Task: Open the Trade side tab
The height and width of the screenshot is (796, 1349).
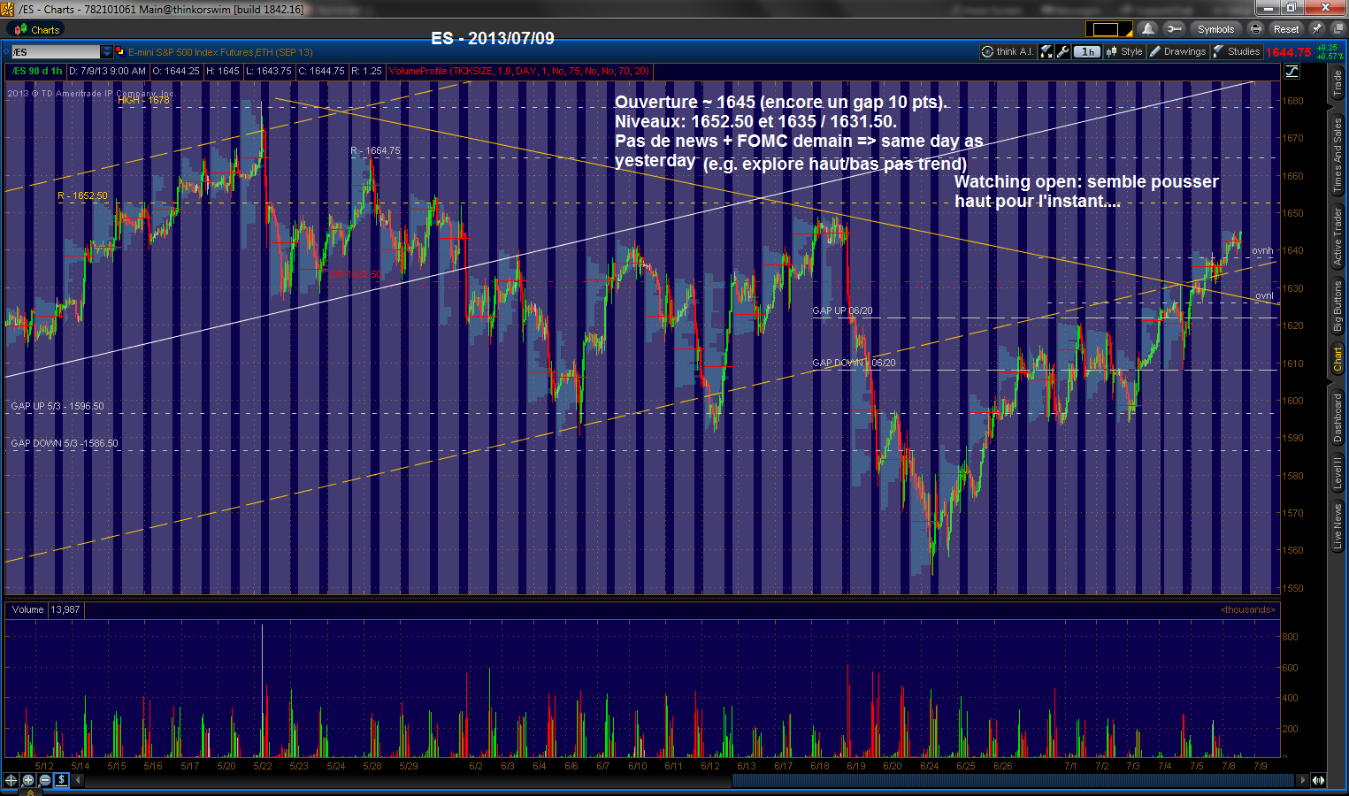Action: coord(1338,84)
